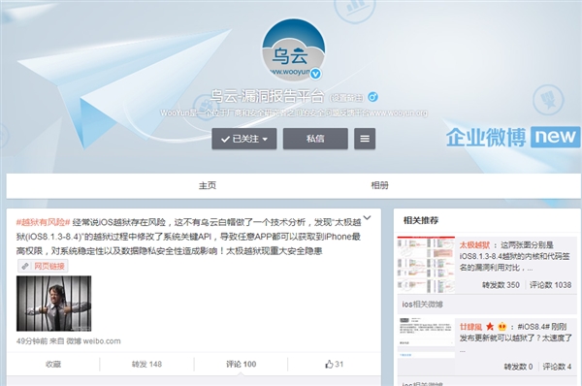This screenshot has height=386, width=582.
Task: Click the 相关推荐 panel heading
Action: point(421,220)
